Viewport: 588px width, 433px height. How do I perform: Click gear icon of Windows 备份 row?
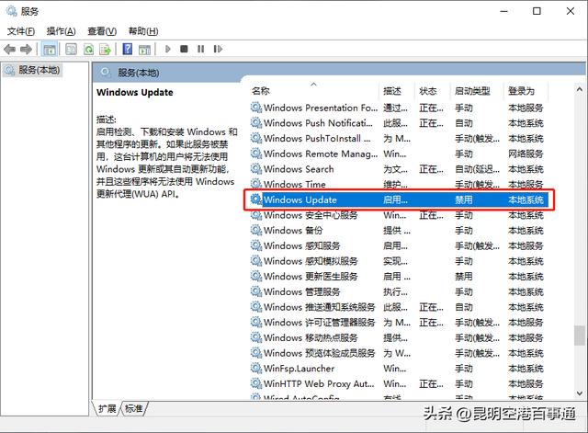point(255,230)
